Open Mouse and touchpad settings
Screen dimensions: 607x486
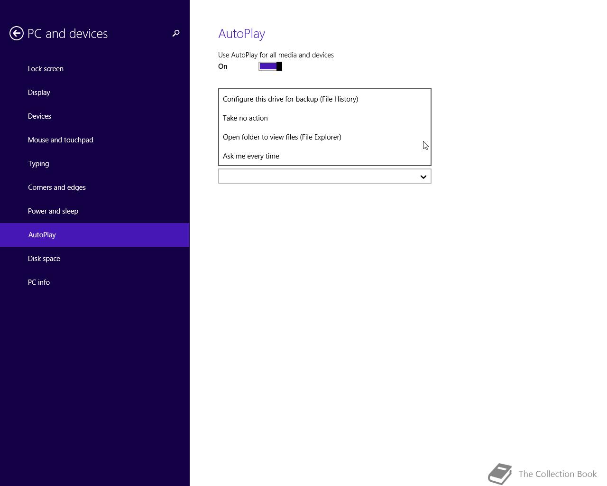[x=95, y=140]
